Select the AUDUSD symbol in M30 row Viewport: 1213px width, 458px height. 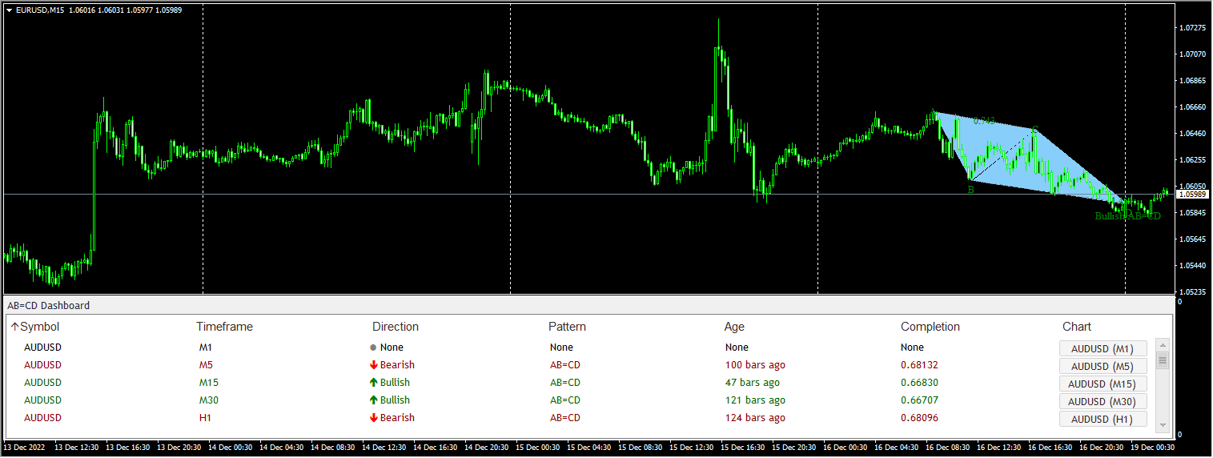[x=42, y=400]
